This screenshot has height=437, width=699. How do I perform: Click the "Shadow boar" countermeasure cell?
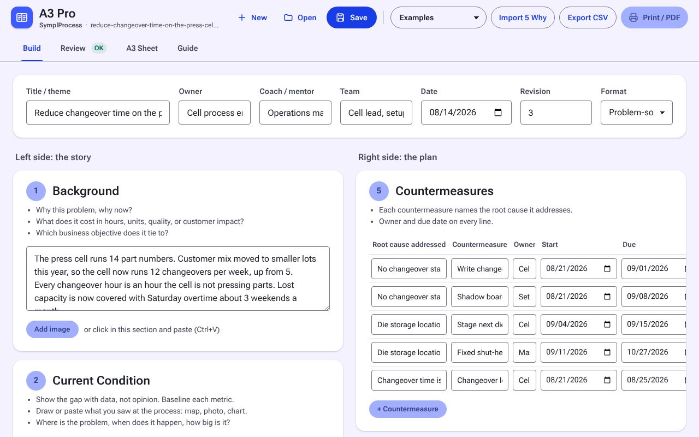480,297
